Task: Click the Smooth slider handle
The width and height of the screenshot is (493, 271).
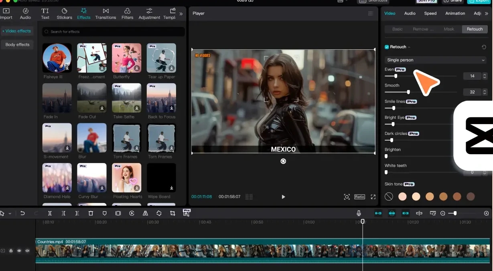Action: [x=408, y=92]
